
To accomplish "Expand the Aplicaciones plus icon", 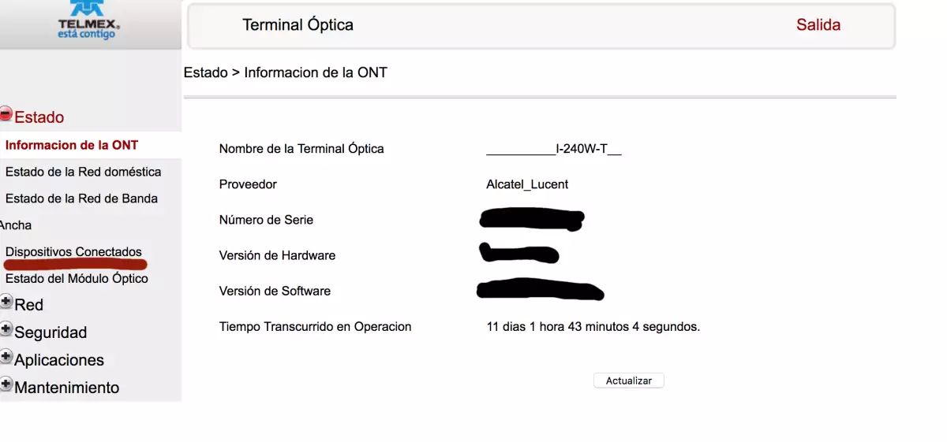I will pyautogui.click(x=6, y=357).
